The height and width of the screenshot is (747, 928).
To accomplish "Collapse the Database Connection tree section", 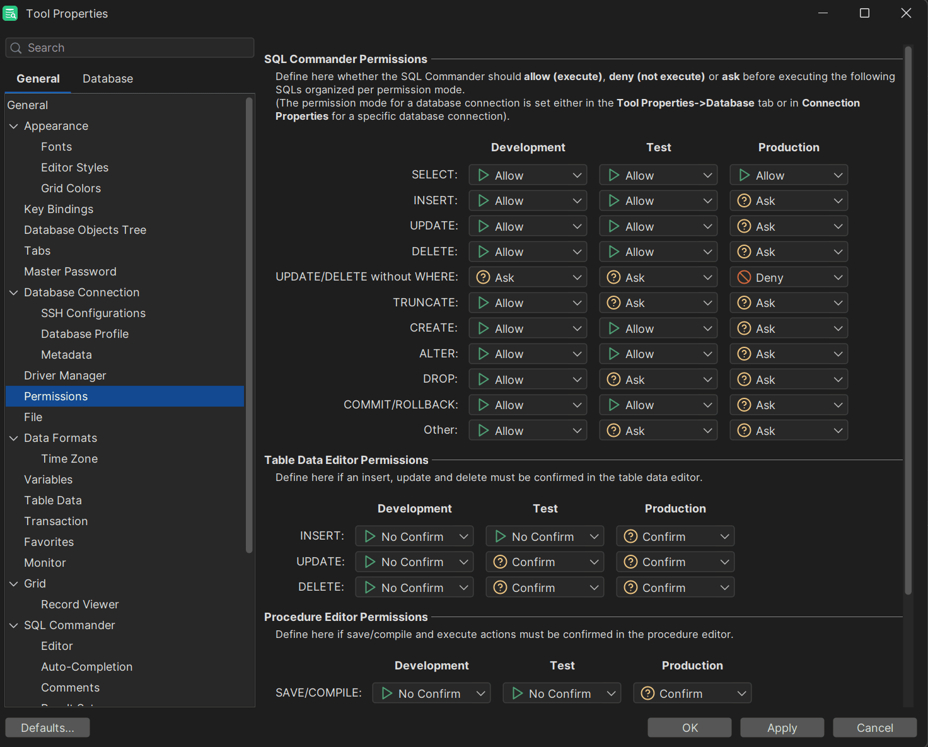I will coord(14,292).
